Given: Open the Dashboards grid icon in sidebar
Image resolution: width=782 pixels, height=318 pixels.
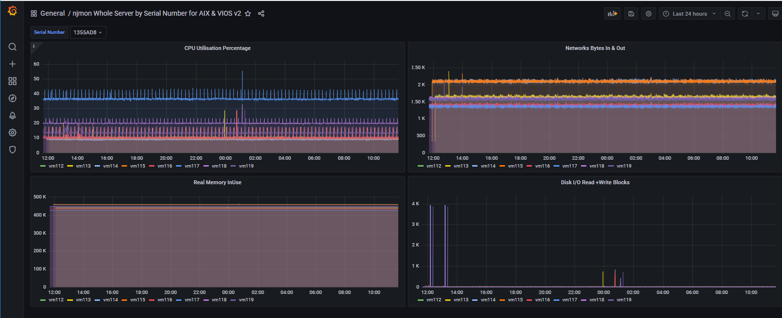Looking at the screenshot, I should tap(13, 81).
